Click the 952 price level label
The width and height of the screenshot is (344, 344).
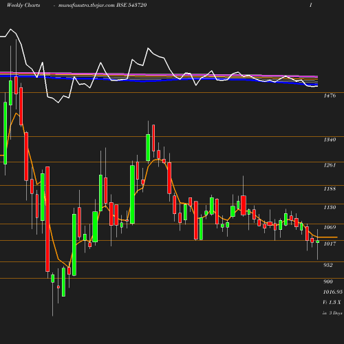tap(328, 265)
